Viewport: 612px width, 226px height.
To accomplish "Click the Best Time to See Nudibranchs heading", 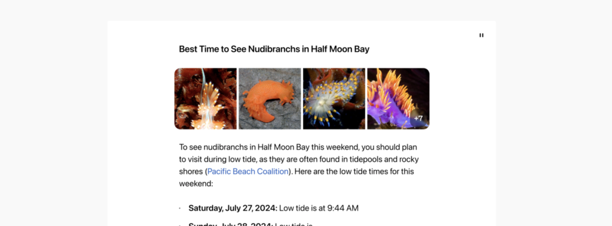I will (x=274, y=49).
